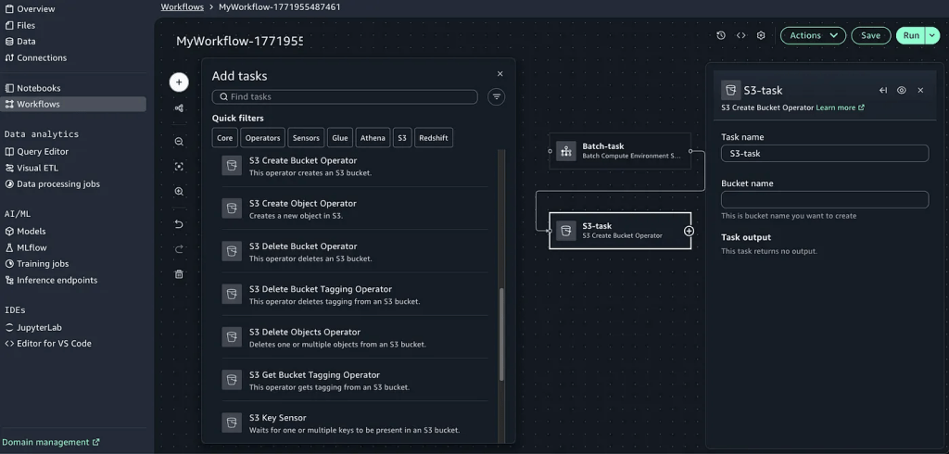Open the workflow history clock icon
Screen dimensions: 949x454
point(721,35)
